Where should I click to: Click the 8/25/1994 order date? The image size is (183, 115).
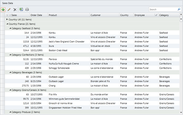point(36,81)
